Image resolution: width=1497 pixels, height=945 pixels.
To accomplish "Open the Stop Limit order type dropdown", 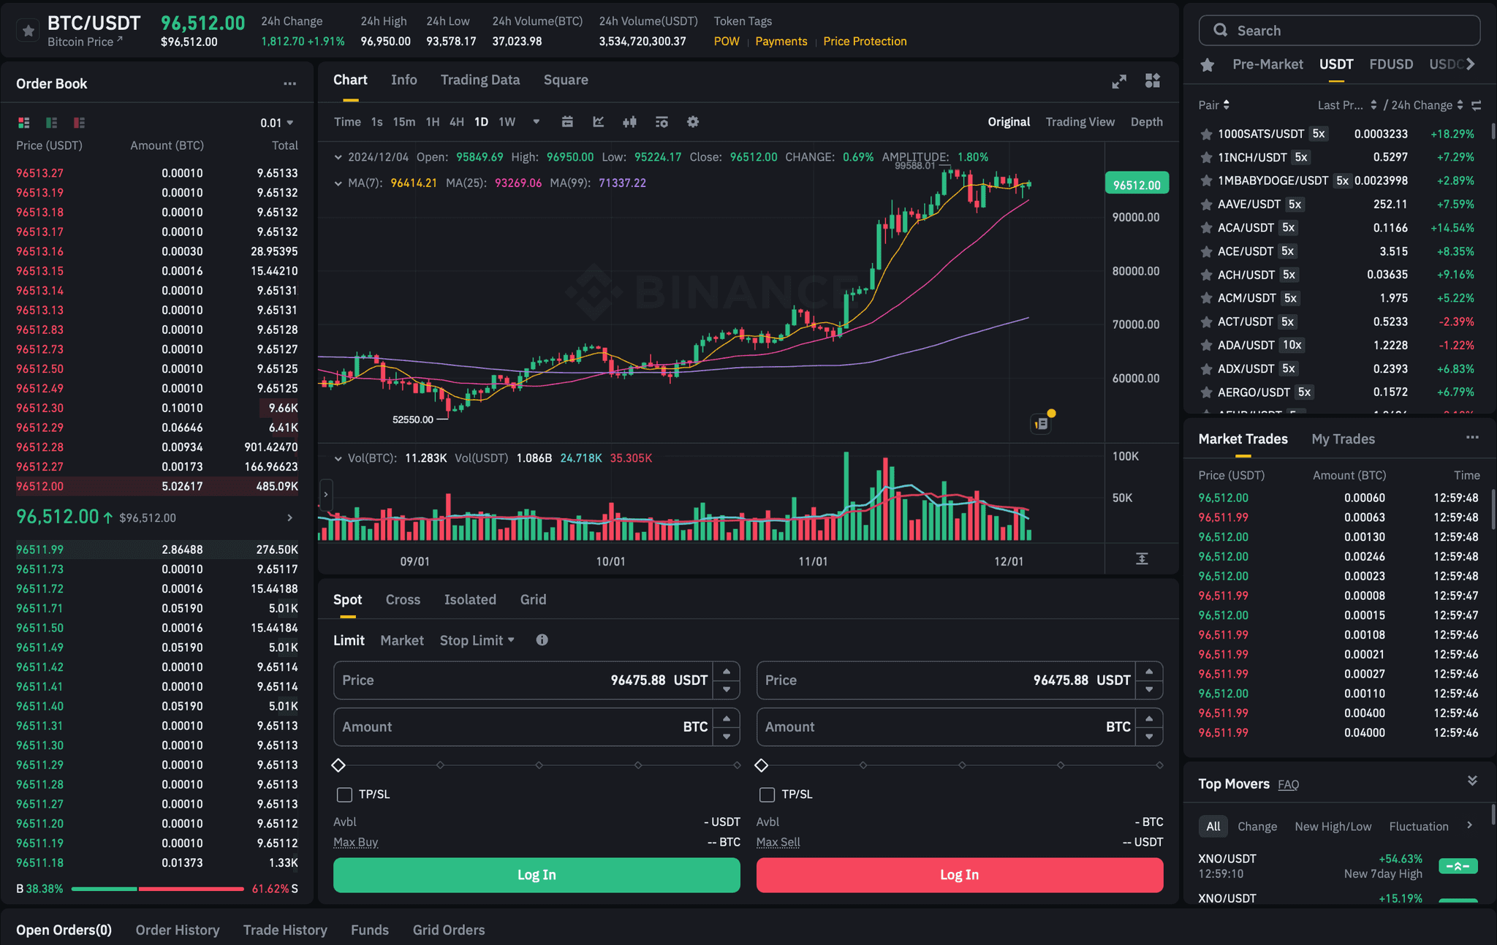I will (x=476, y=640).
